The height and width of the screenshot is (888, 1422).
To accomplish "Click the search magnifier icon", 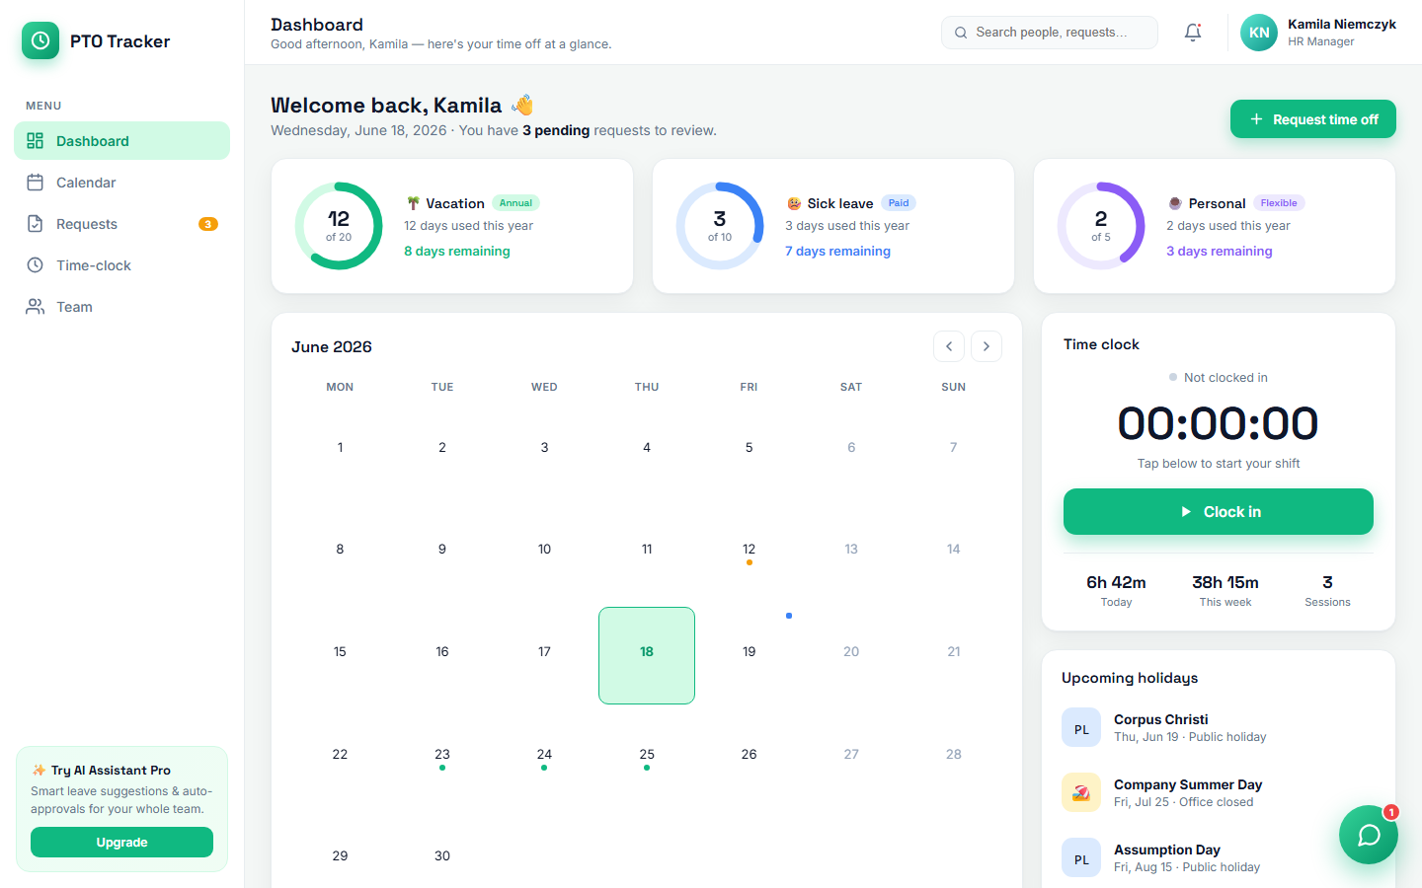I will [961, 33].
